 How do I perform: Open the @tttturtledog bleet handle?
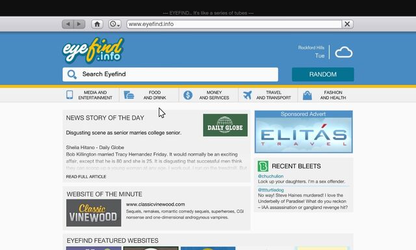pos(271,190)
